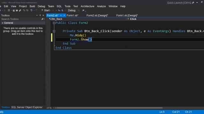Click the Me.Hide() code line
The height and width of the screenshot is (114, 204).
click(78, 35)
